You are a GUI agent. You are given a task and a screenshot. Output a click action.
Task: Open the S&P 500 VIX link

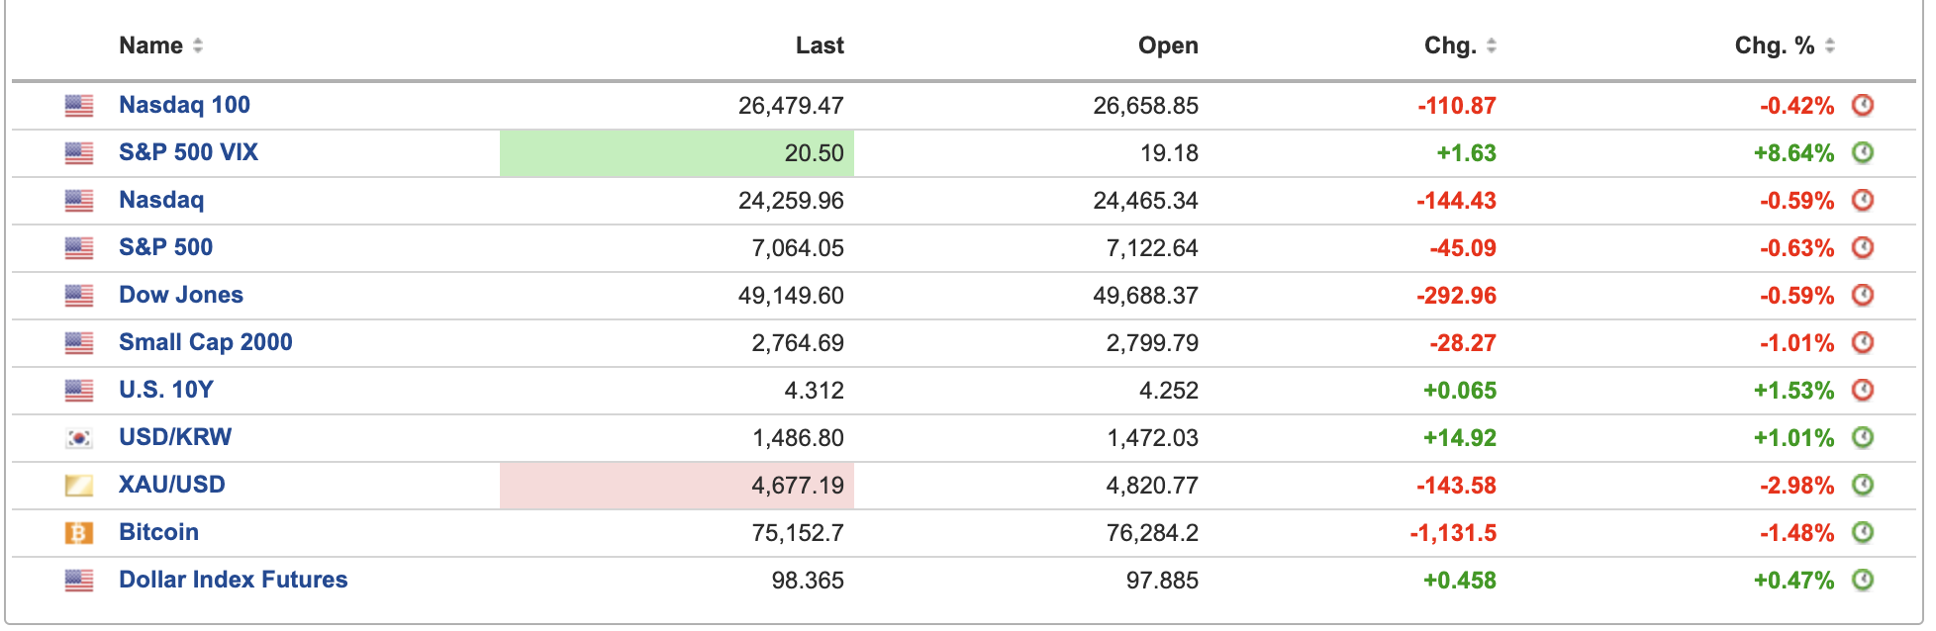[188, 152]
